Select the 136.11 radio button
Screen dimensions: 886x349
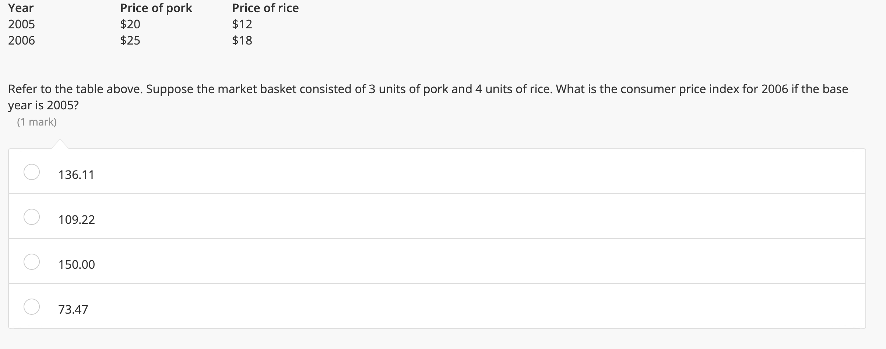pyautogui.click(x=32, y=172)
